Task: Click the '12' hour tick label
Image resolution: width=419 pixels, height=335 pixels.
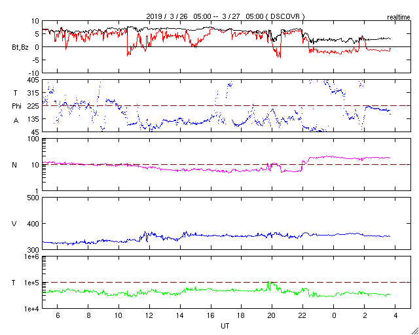Action: 149,316
